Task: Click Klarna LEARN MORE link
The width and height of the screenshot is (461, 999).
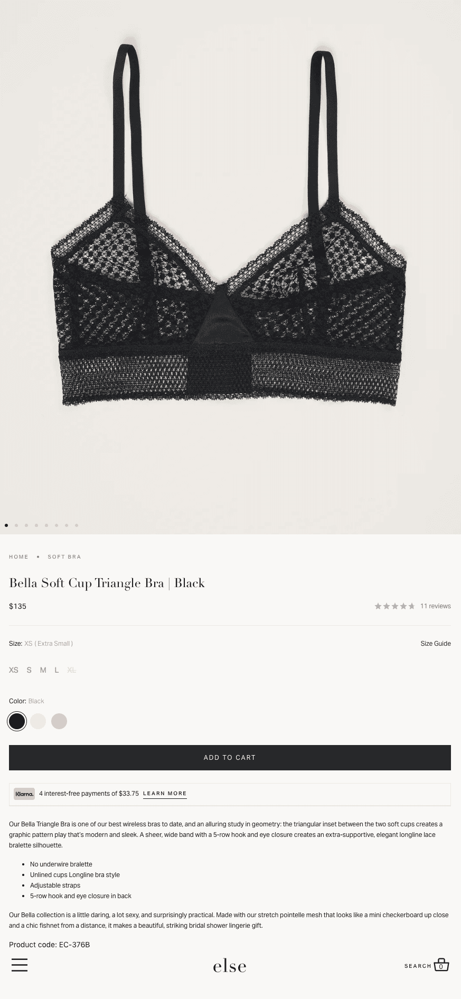Action: point(165,794)
